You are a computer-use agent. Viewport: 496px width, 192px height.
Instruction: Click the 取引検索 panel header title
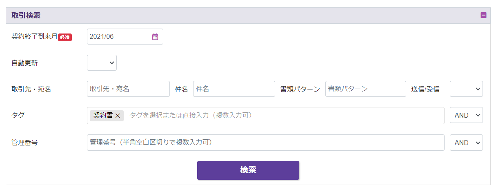point(26,16)
